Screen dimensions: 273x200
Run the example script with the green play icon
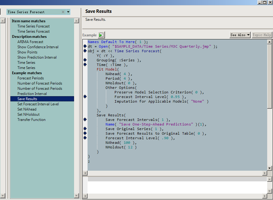click(x=101, y=35)
